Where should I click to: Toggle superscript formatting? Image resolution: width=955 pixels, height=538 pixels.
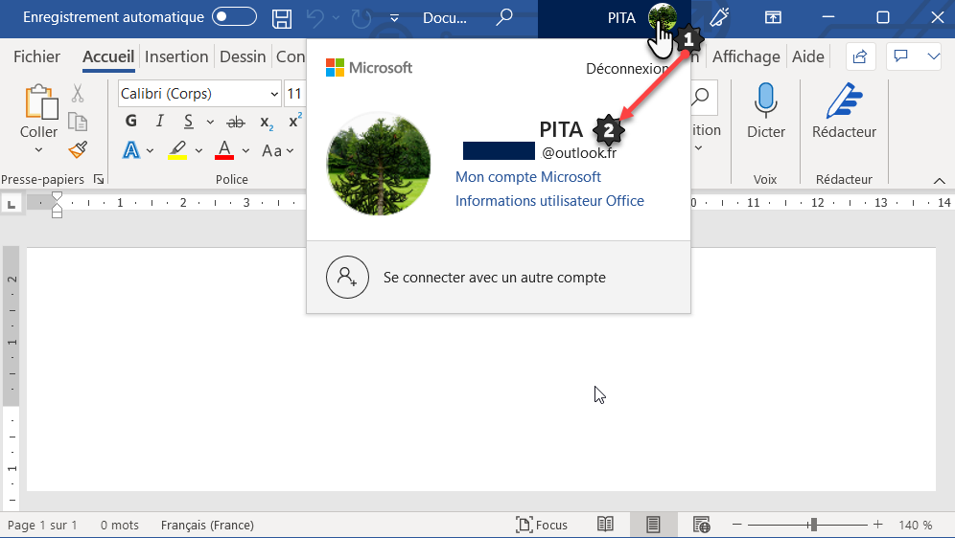pos(294,121)
